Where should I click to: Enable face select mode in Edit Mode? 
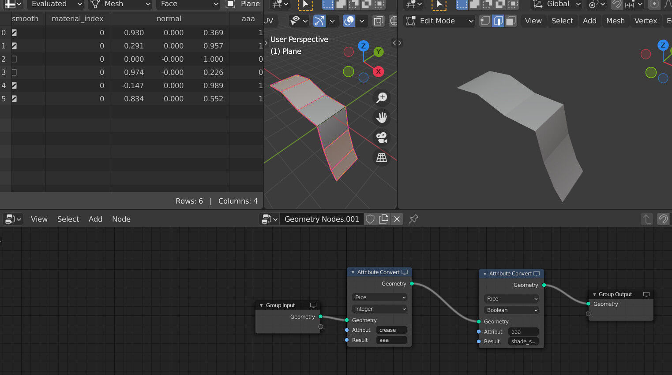pyautogui.click(x=511, y=21)
